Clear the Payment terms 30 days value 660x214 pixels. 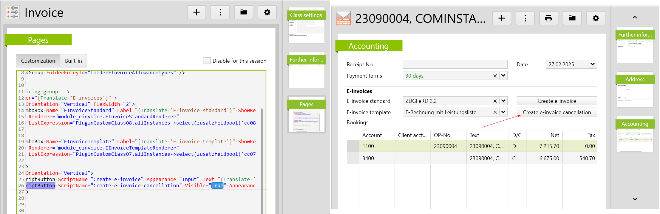click(x=495, y=76)
